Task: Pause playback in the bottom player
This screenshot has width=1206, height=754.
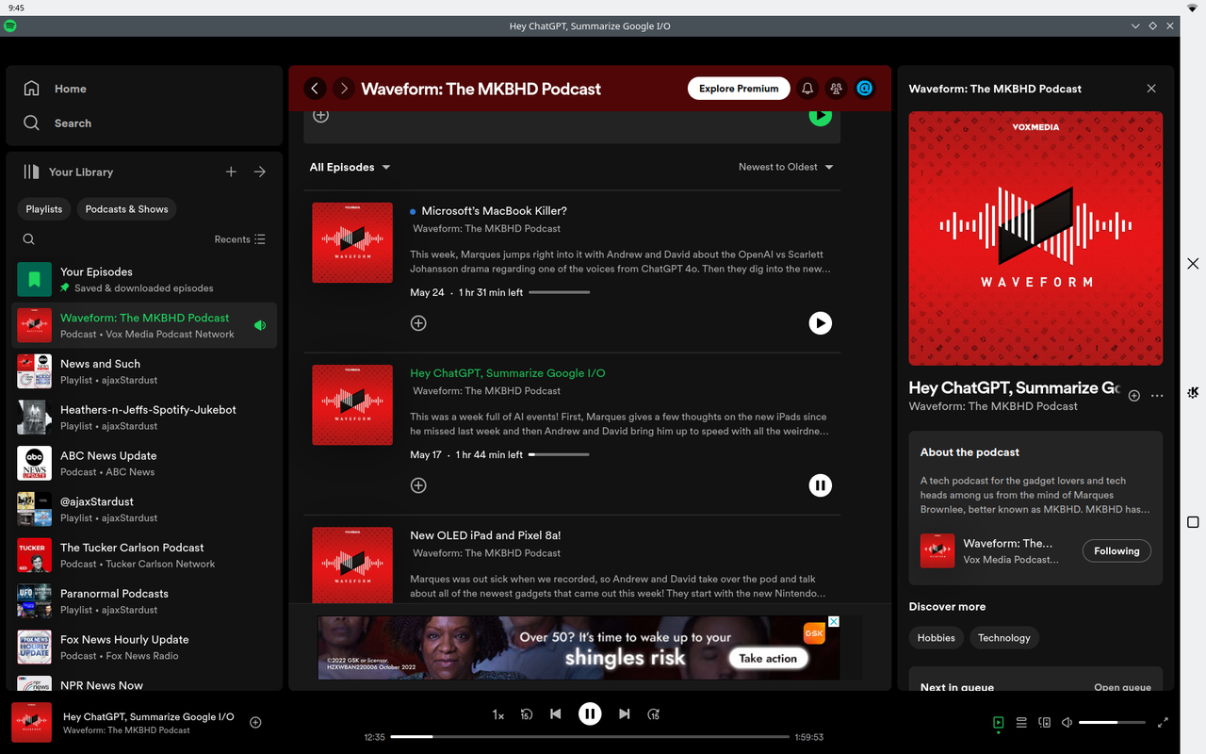Action: click(590, 714)
